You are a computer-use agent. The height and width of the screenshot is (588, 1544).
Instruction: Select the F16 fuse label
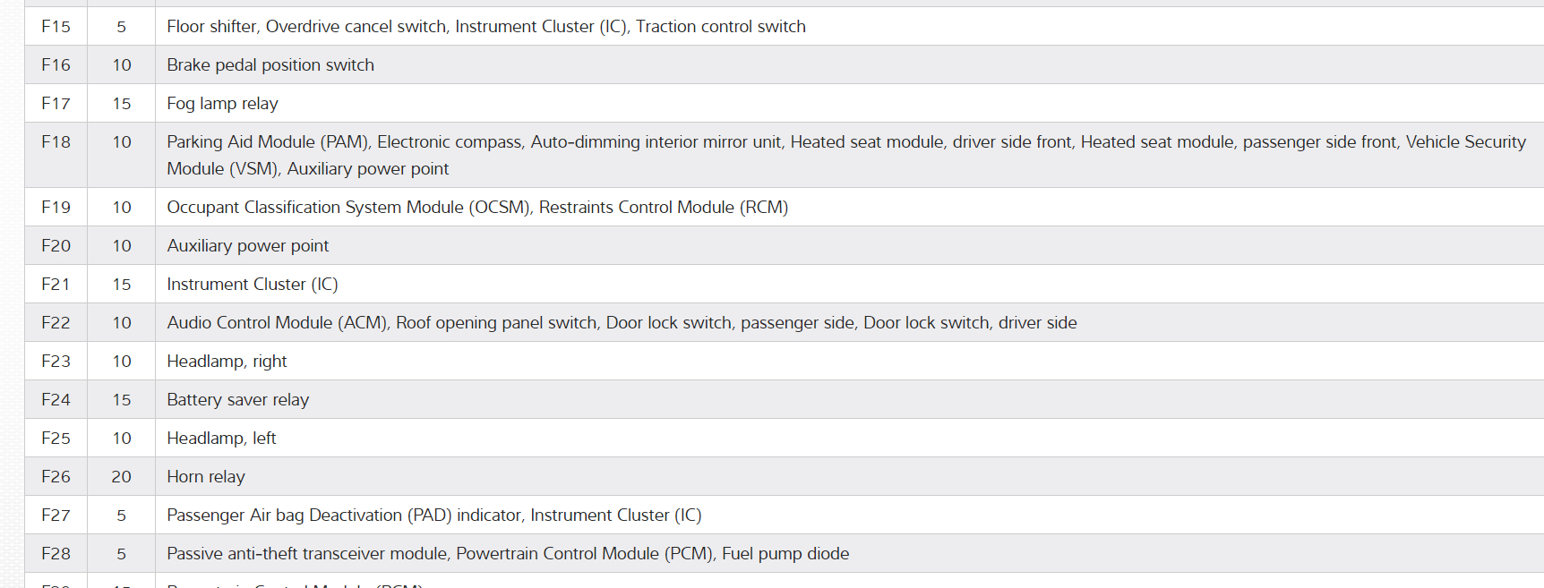(x=56, y=65)
